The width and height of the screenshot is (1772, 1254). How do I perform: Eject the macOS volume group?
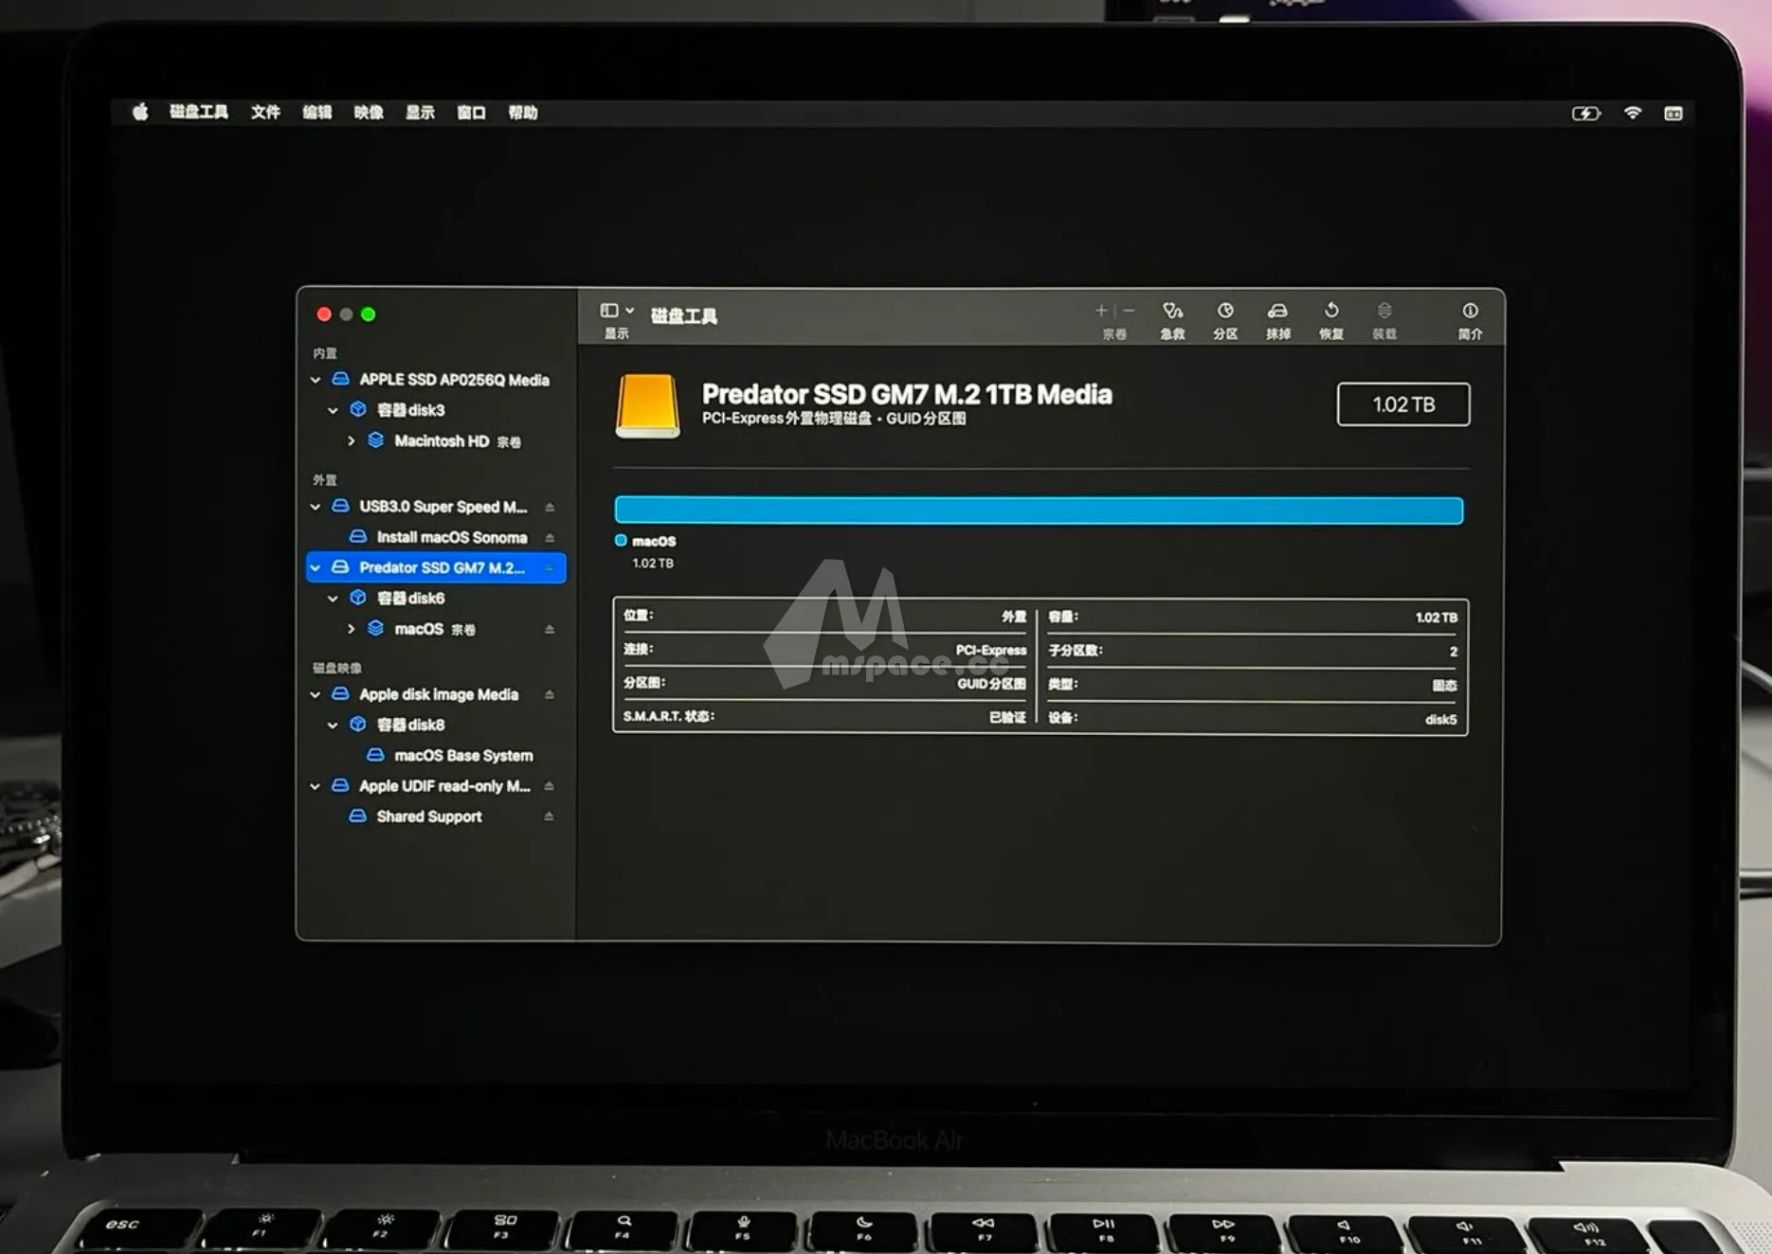(x=550, y=630)
